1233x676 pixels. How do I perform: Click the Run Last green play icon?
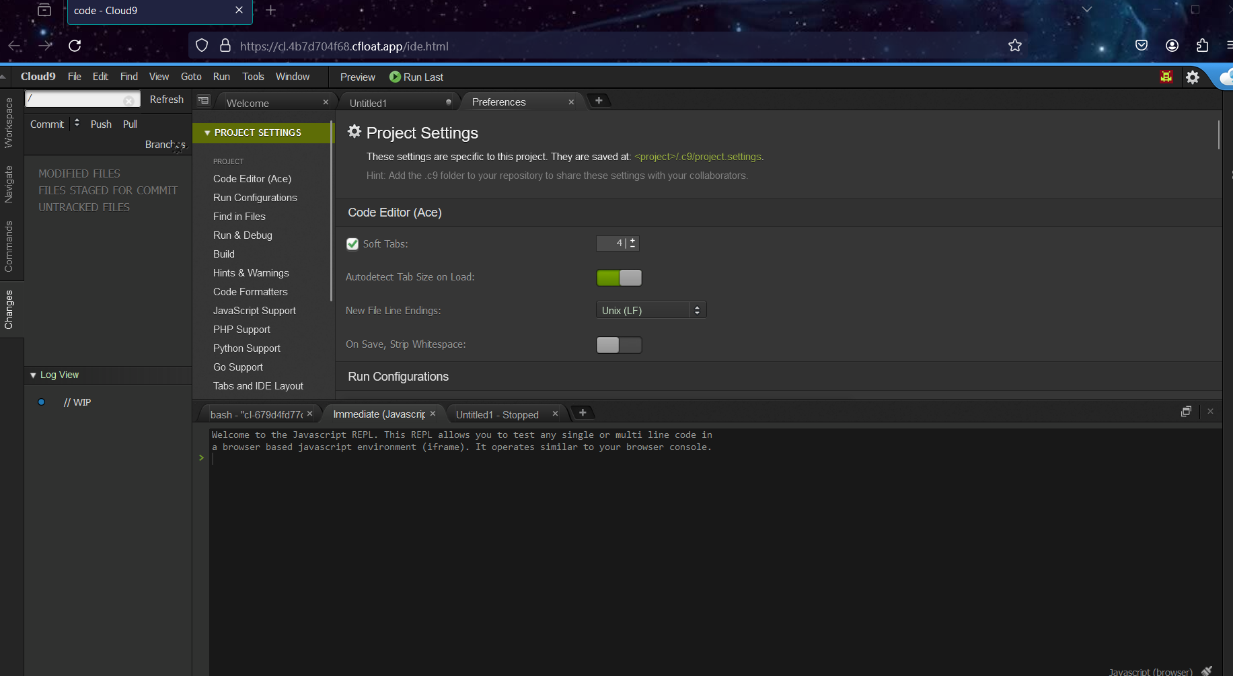395,77
